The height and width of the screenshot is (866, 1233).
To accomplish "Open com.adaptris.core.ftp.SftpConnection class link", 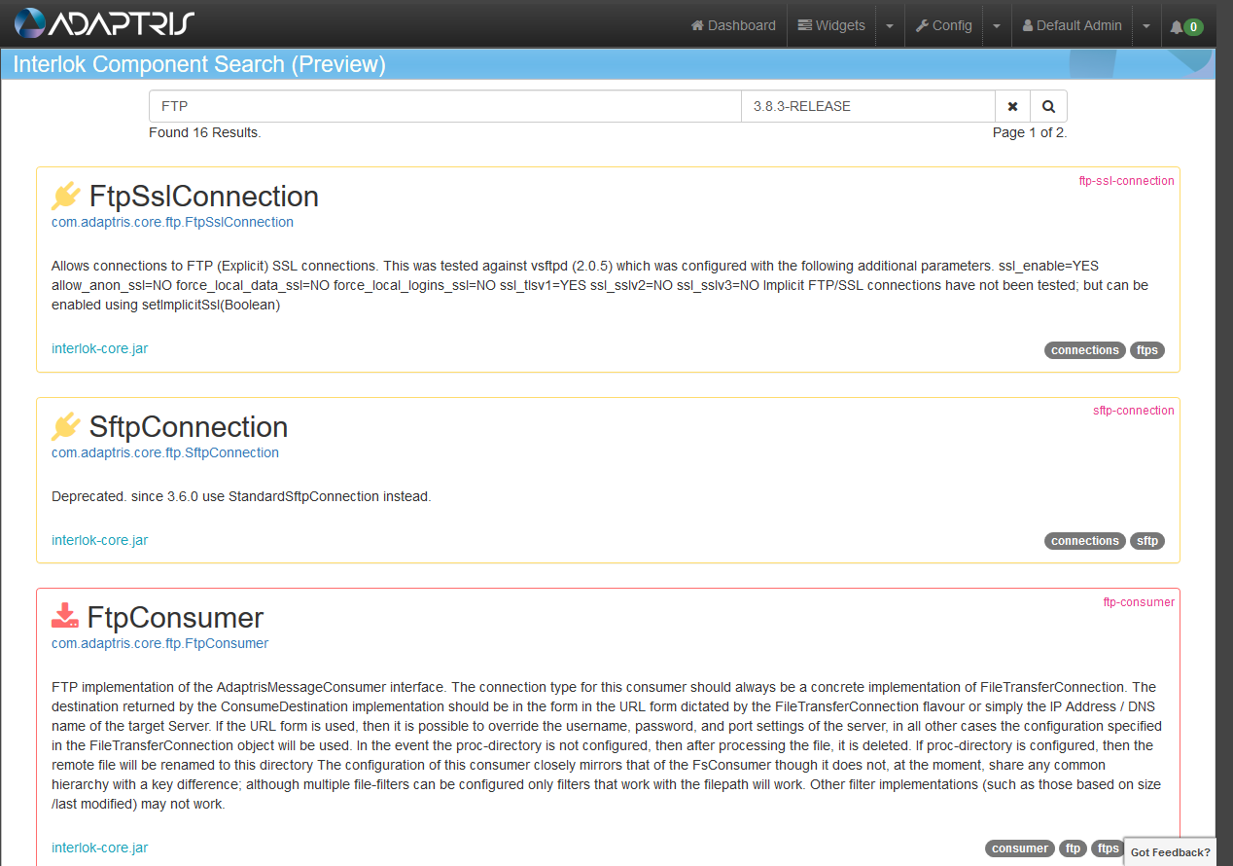I will click(165, 452).
